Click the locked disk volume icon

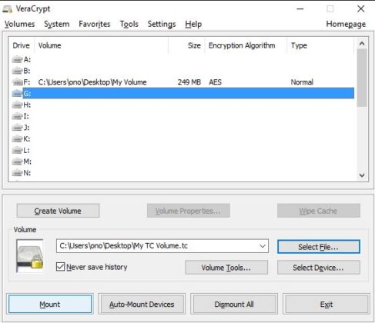(x=29, y=255)
